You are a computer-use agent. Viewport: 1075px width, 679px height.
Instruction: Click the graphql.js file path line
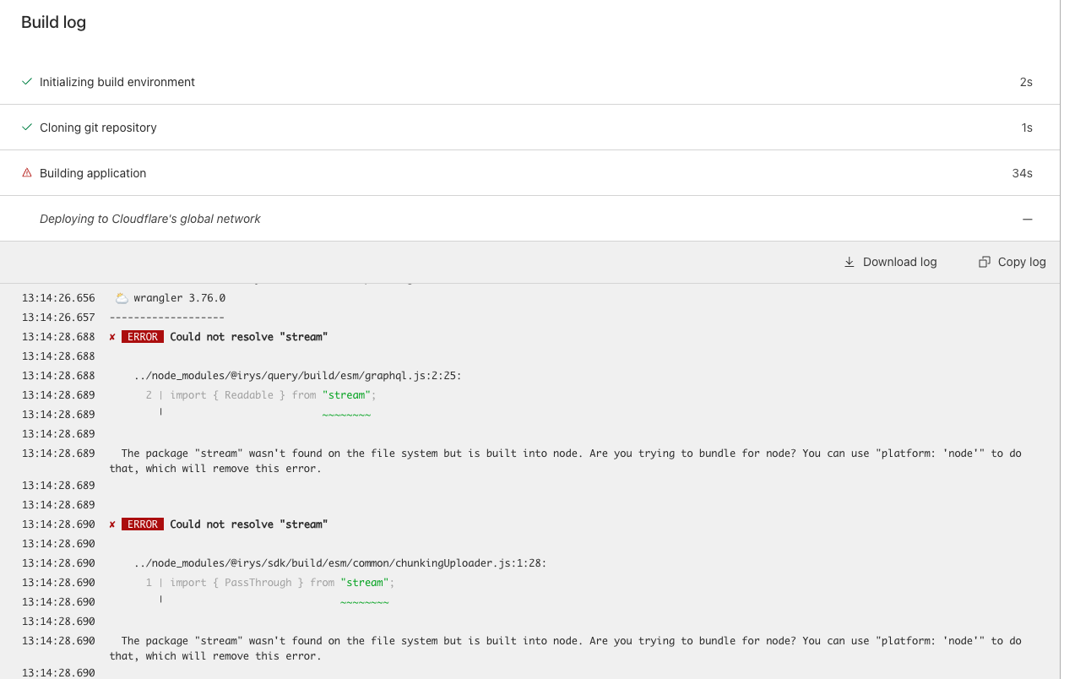[297, 376]
